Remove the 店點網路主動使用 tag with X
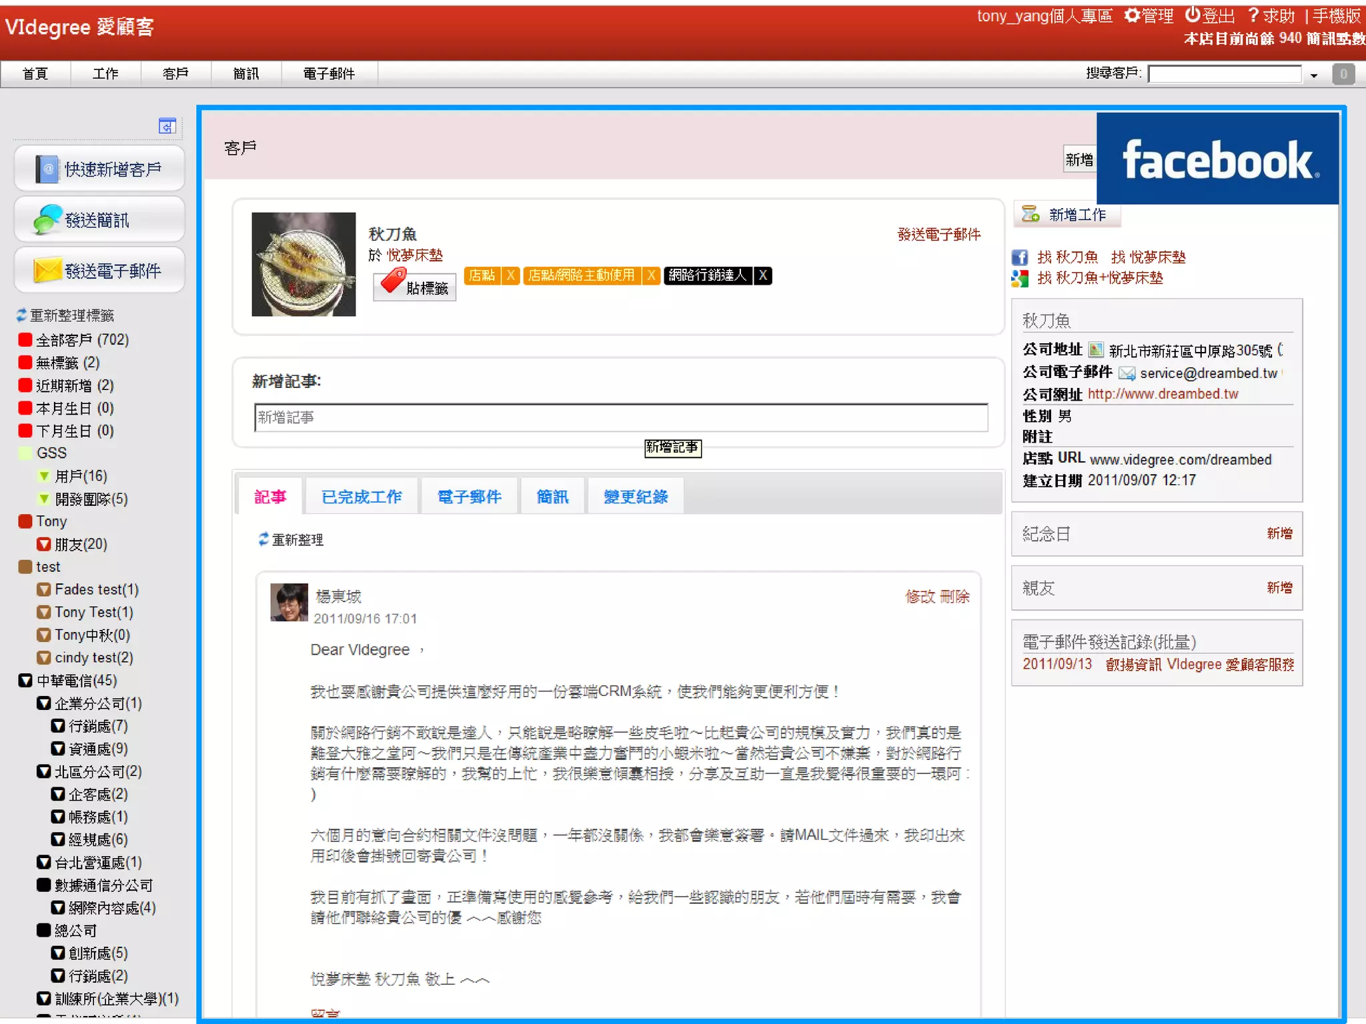Image resolution: width=1366 pixels, height=1024 pixels. tap(651, 275)
